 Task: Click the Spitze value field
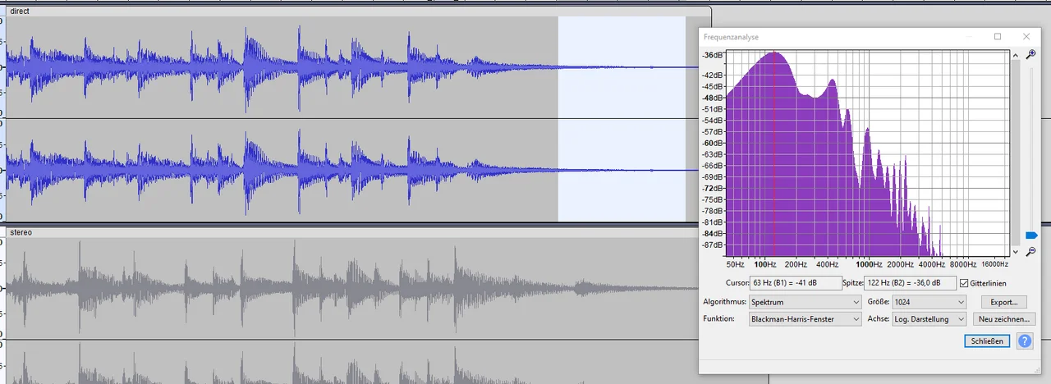[x=911, y=283]
